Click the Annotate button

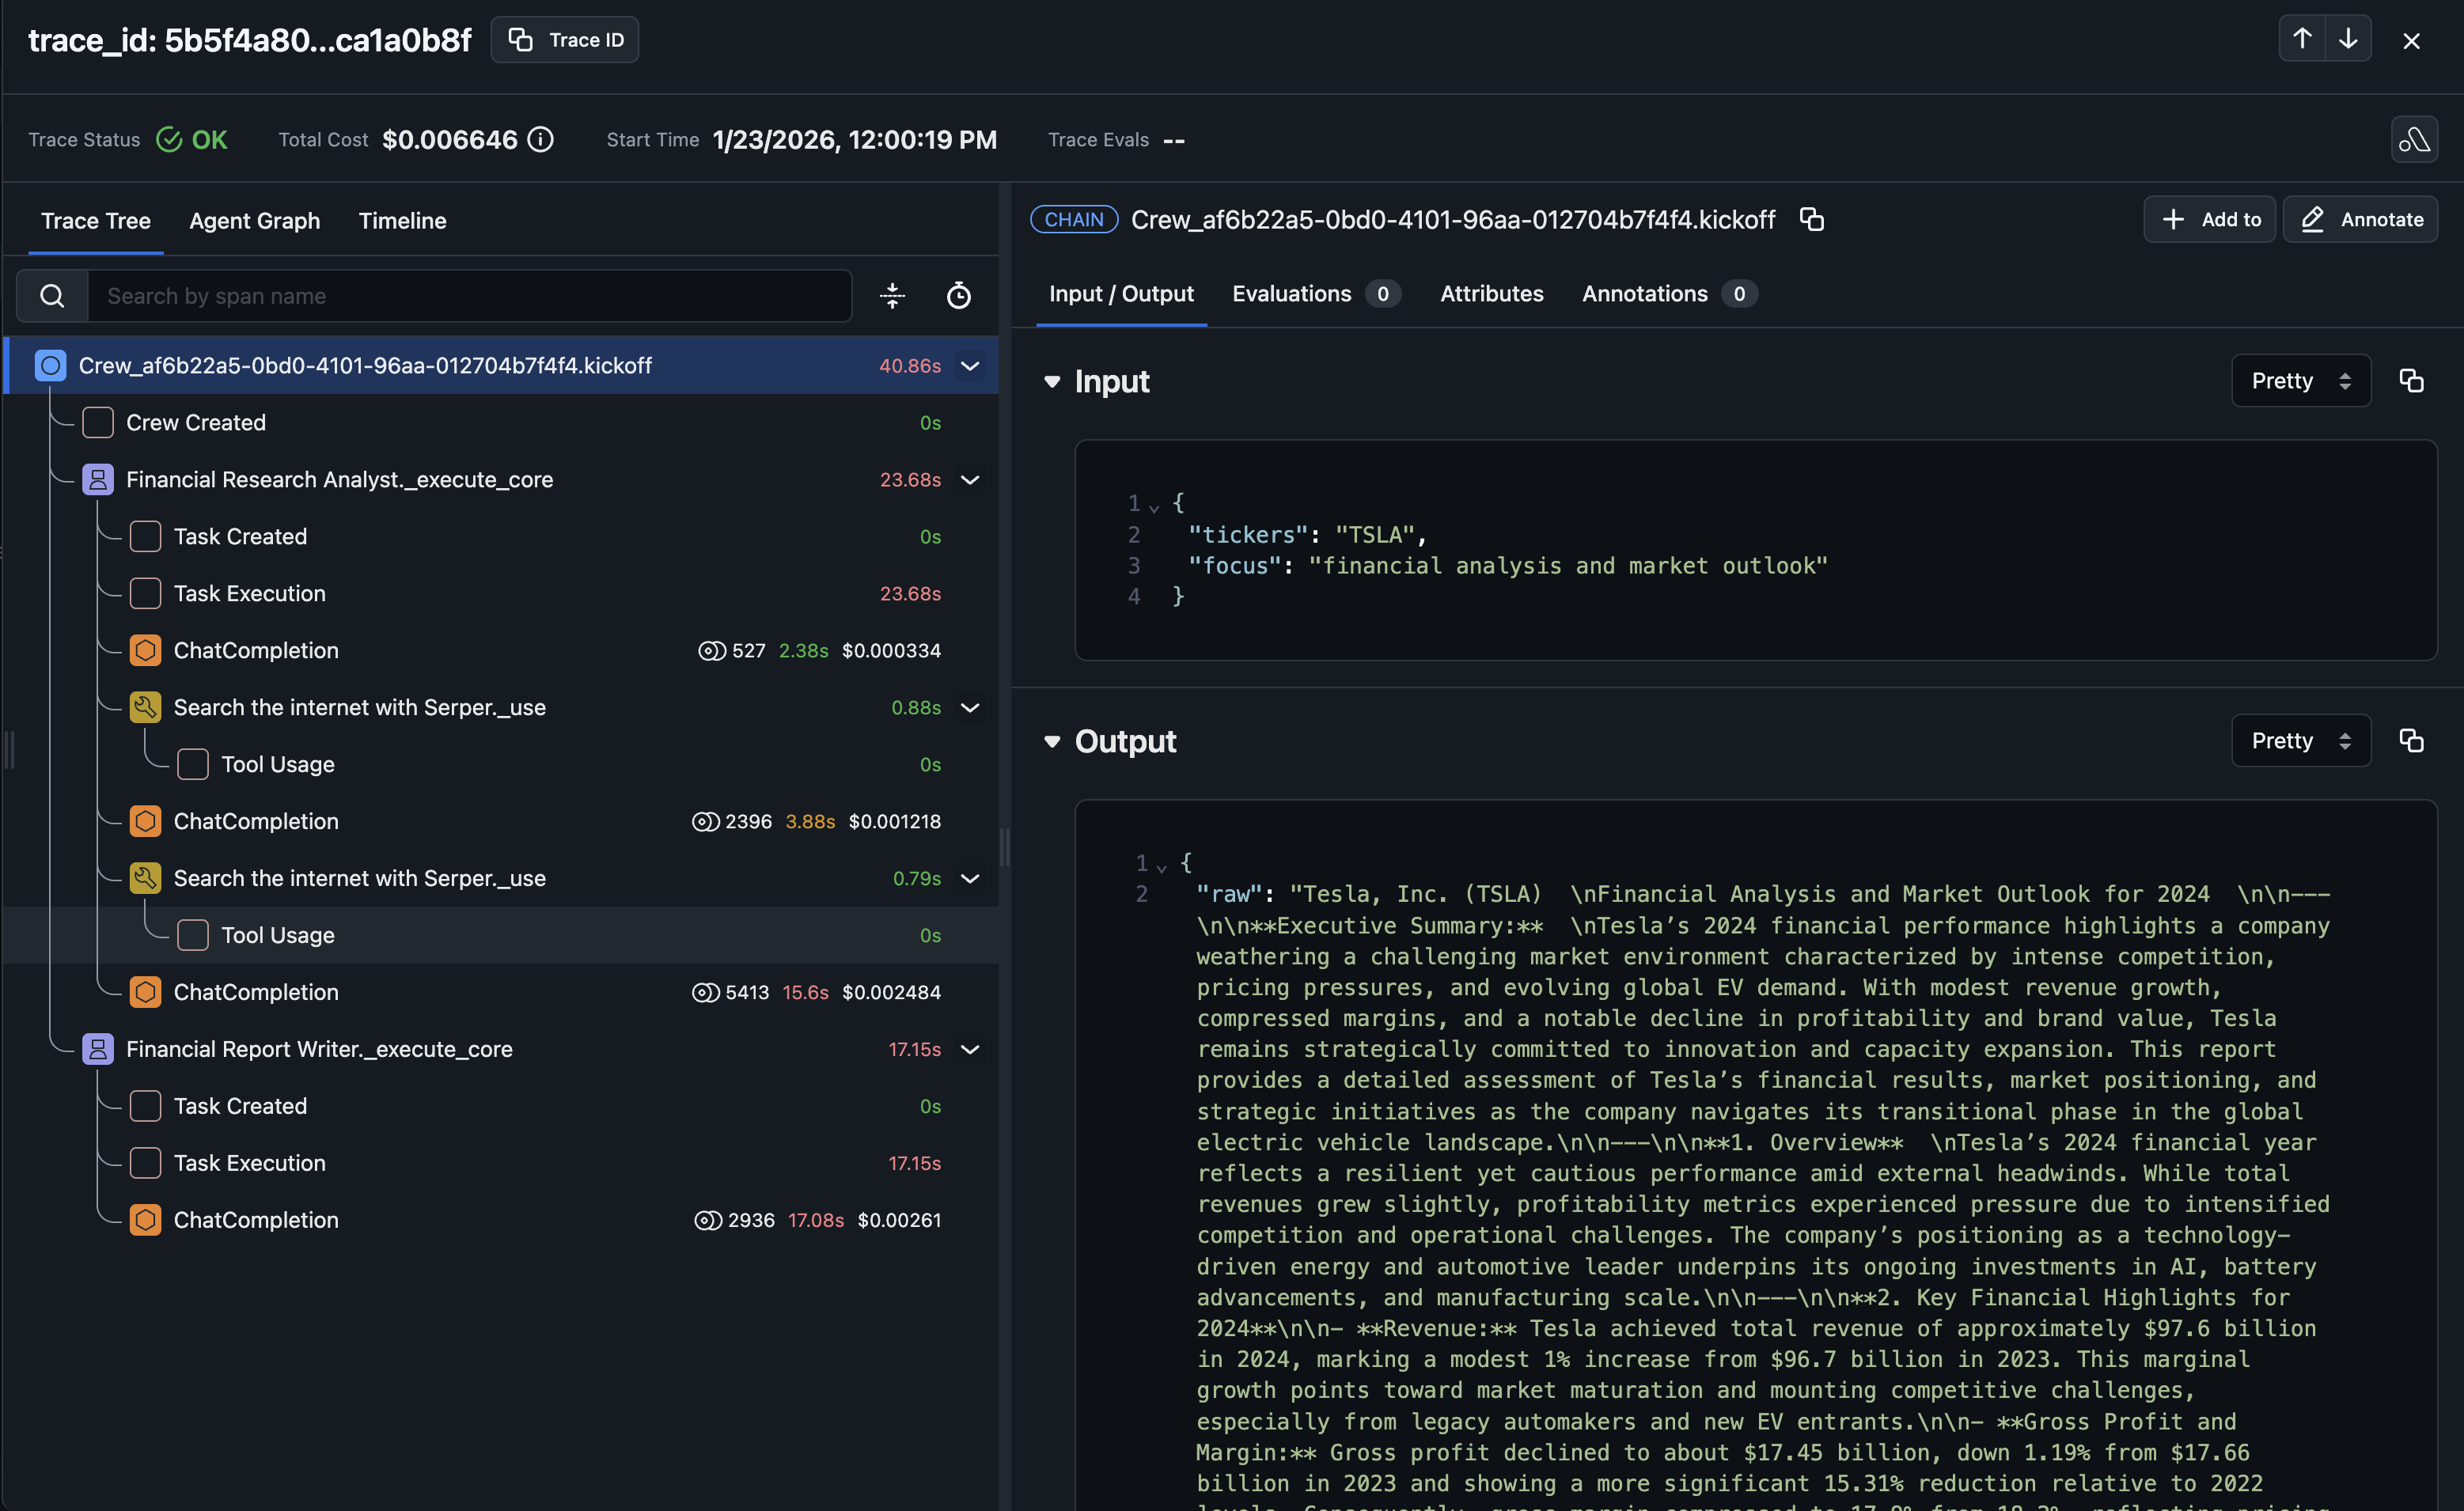(x=2361, y=219)
